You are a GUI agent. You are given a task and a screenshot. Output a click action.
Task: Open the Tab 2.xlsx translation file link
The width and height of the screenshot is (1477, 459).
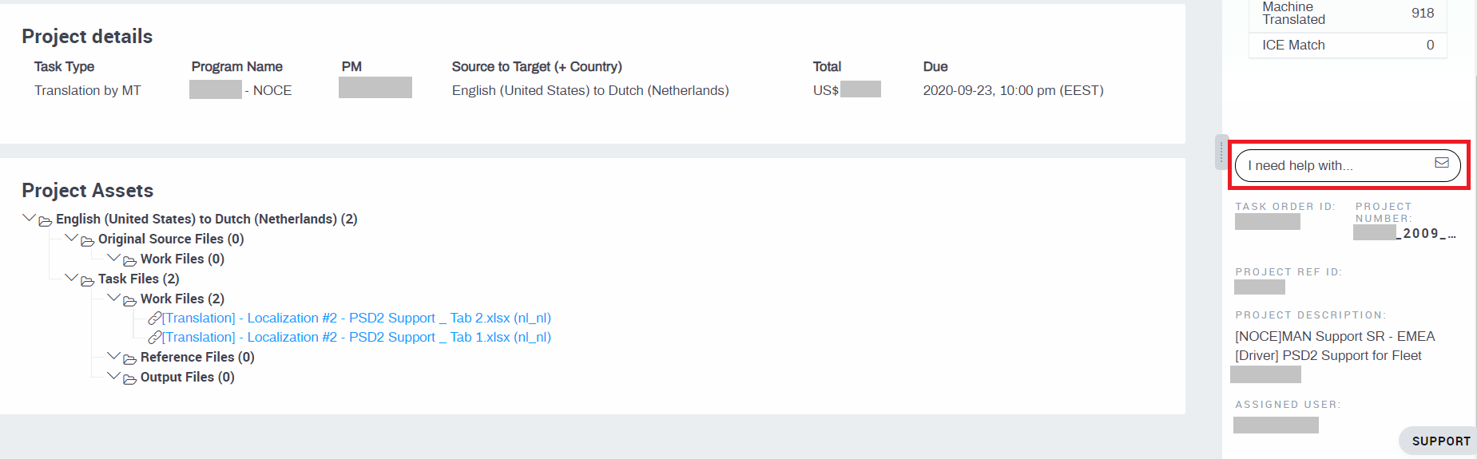click(356, 319)
